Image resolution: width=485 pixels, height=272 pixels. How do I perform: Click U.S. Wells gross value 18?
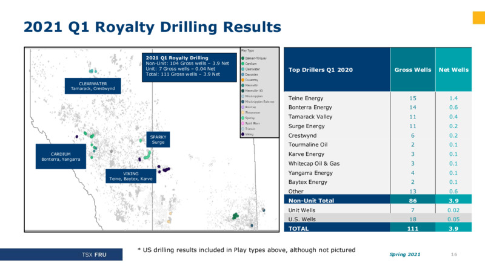(413, 219)
